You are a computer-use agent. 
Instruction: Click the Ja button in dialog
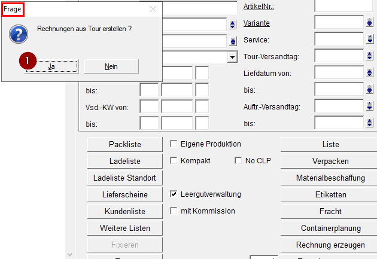pyautogui.click(x=52, y=66)
